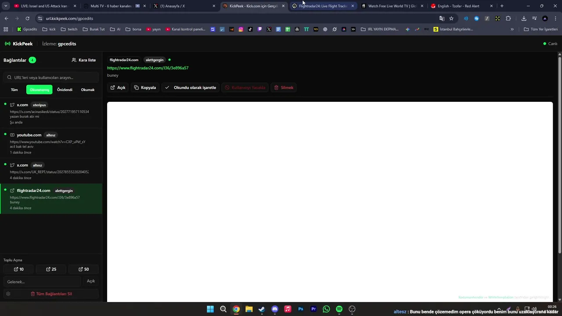Mark link as read with Okundu olarak işaretle
The width and height of the screenshot is (562, 316).
191,87
